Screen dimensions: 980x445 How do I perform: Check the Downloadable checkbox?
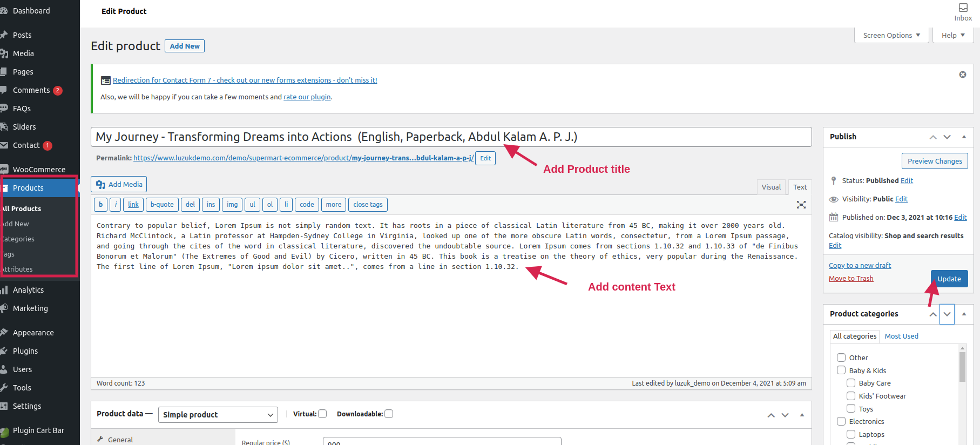(389, 414)
